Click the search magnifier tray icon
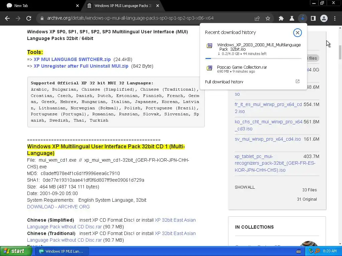 [318, 251]
